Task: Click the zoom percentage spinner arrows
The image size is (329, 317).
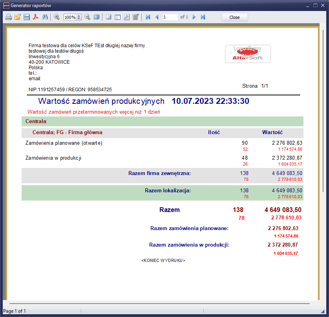Action: (79, 17)
